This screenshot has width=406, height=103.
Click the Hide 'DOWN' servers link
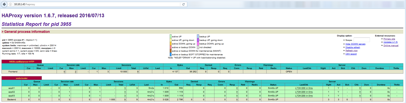point(355,44)
